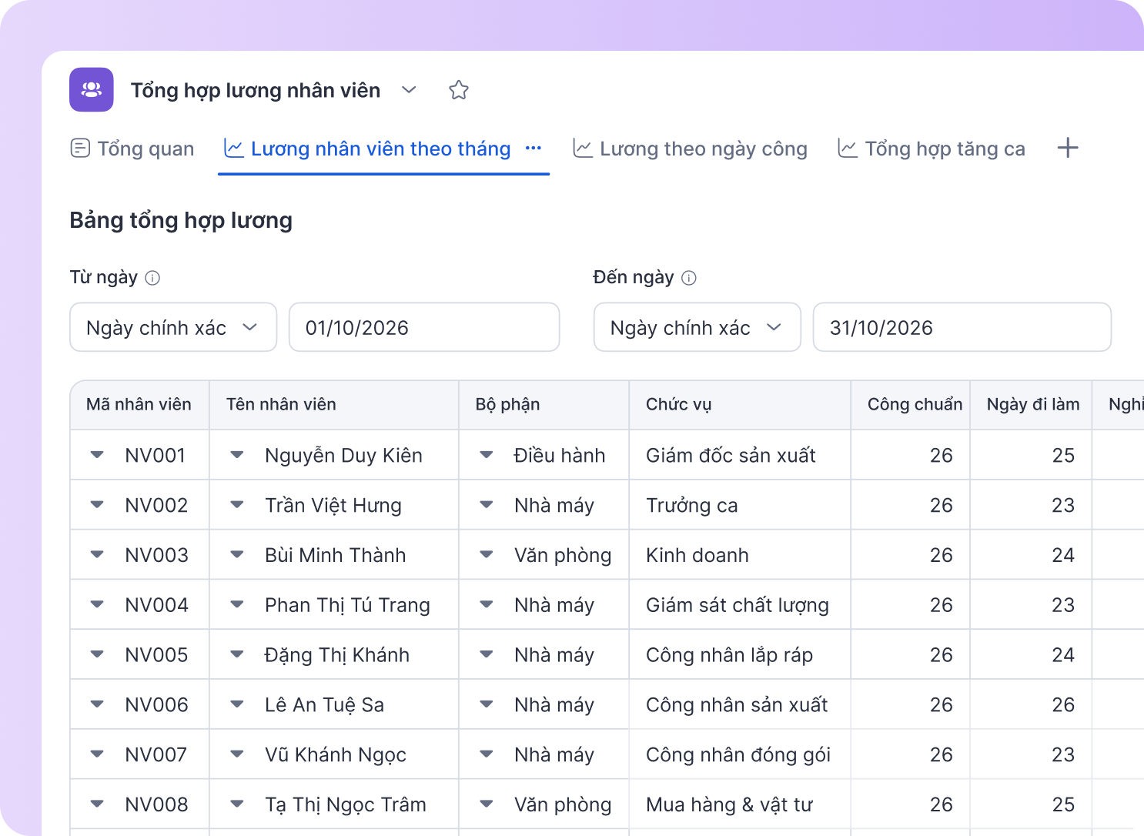Image resolution: width=1144 pixels, height=836 pixels.
Task: Open the title dropdown chevron
Action: tap(409, 90)
